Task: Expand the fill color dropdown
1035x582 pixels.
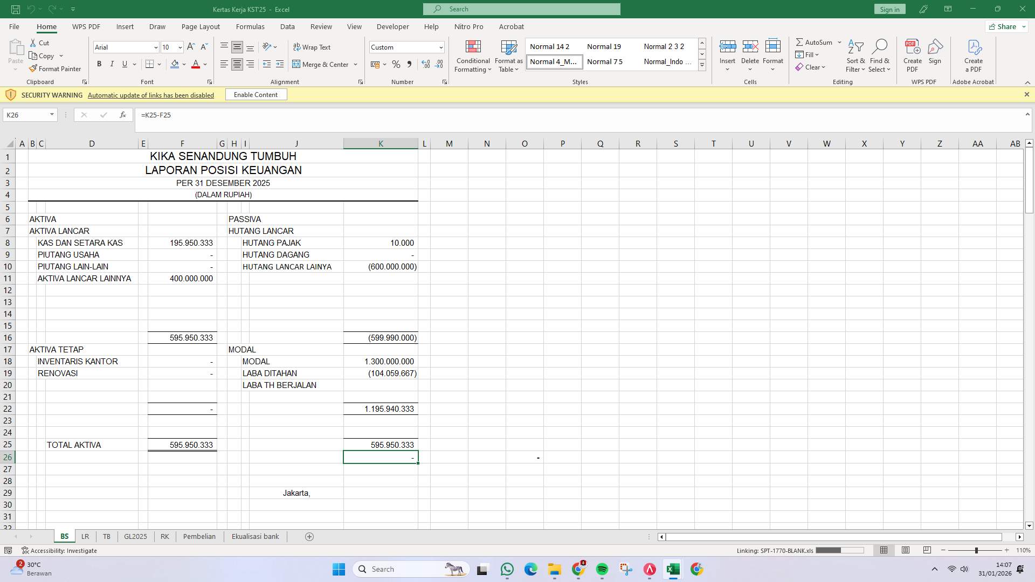Action: [x=183, y=64]
